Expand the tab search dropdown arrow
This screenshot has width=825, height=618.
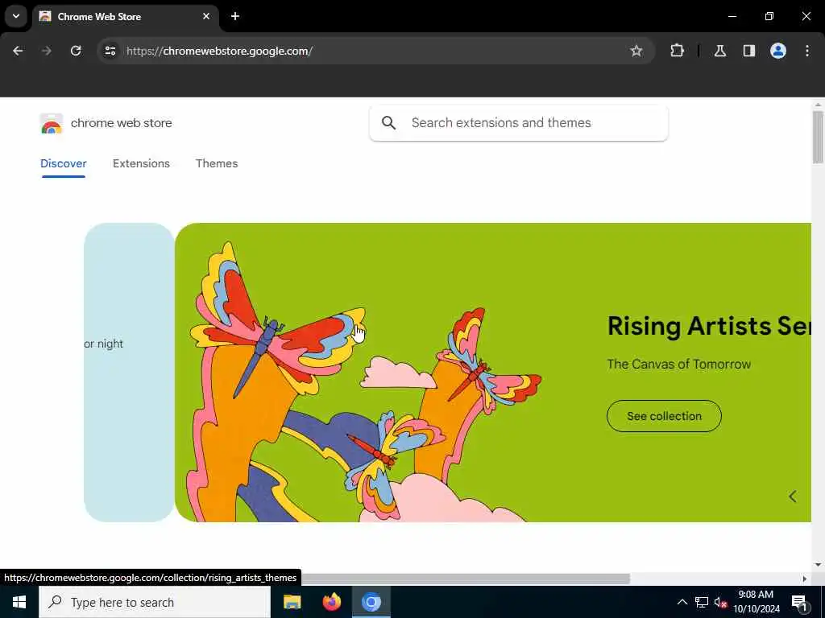click(16, 16)
